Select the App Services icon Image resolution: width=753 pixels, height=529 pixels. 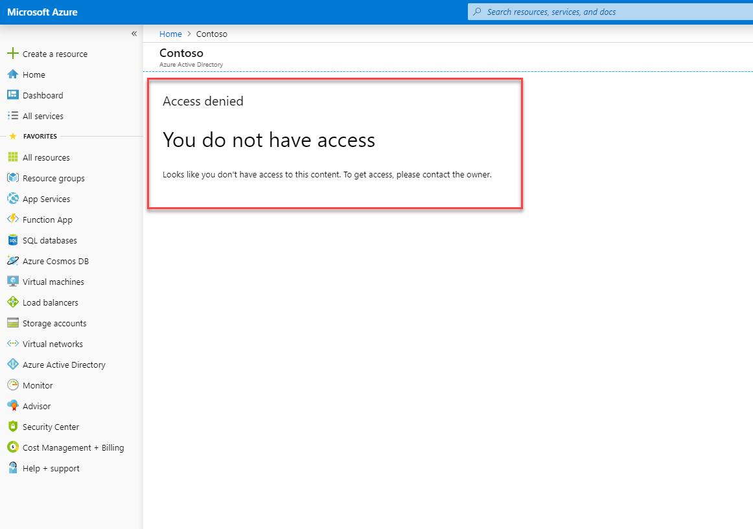(x=14, y=199)
